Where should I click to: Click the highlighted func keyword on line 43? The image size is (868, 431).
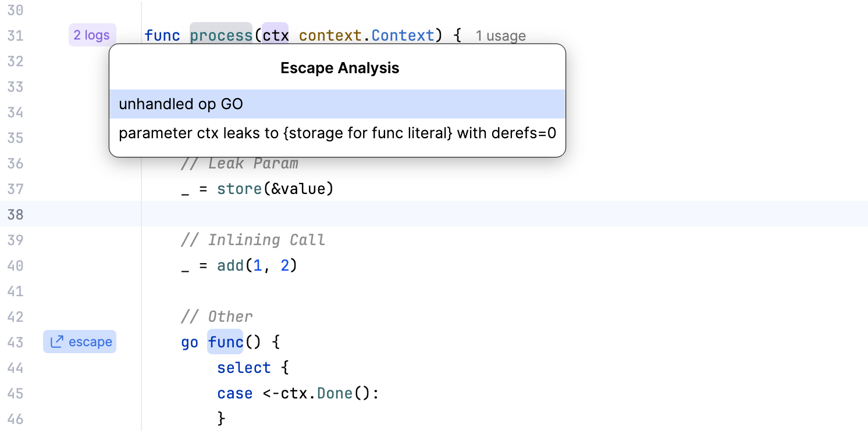[226, 342]
